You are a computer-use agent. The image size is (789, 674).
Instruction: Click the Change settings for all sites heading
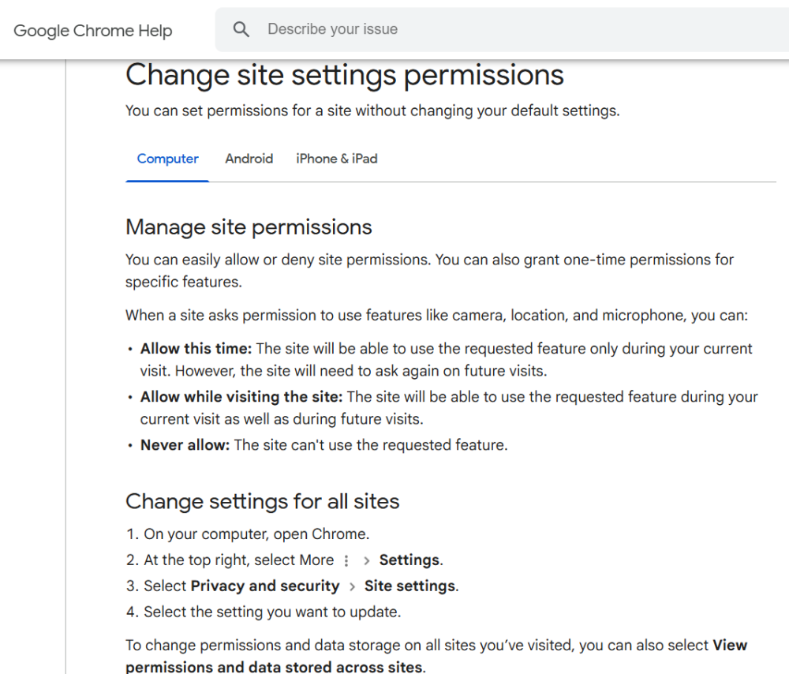[x=262, y=501]
